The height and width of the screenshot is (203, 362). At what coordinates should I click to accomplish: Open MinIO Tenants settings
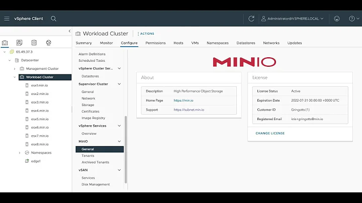tap(87, 156)
